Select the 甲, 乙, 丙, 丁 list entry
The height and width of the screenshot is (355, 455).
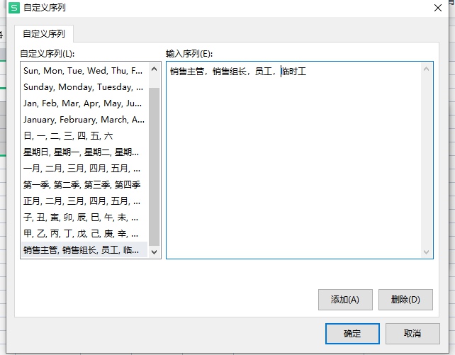84,233
